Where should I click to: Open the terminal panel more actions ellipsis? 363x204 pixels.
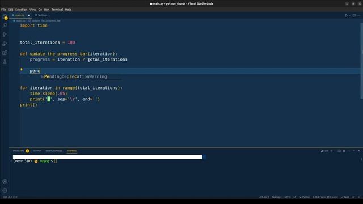349,151
